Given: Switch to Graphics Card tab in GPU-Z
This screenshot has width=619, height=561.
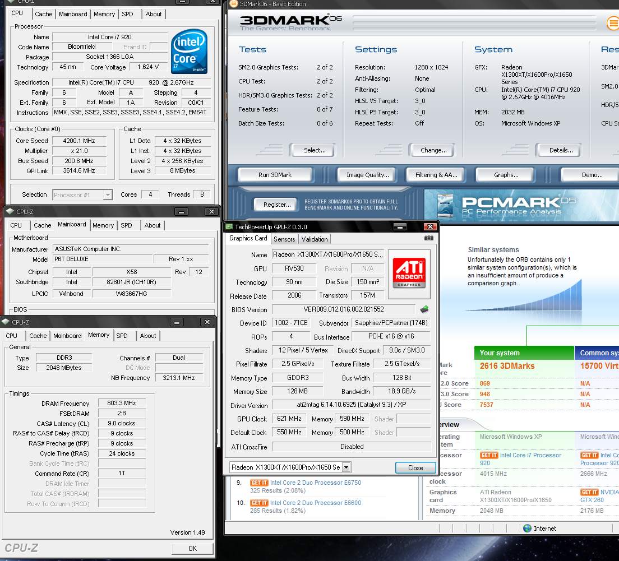Looking at the screenshot, I should (x=248, y=238).
